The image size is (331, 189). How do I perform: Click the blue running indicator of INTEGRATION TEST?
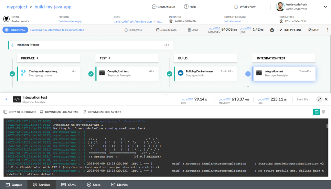(248, 74)
